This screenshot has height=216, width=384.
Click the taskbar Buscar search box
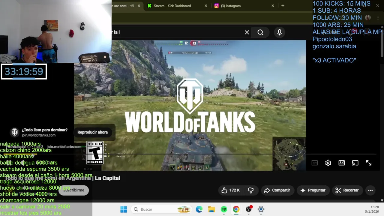161,209
